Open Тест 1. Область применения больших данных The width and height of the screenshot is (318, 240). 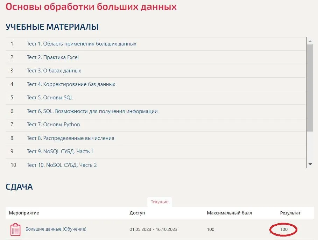(x=82, y=44)
